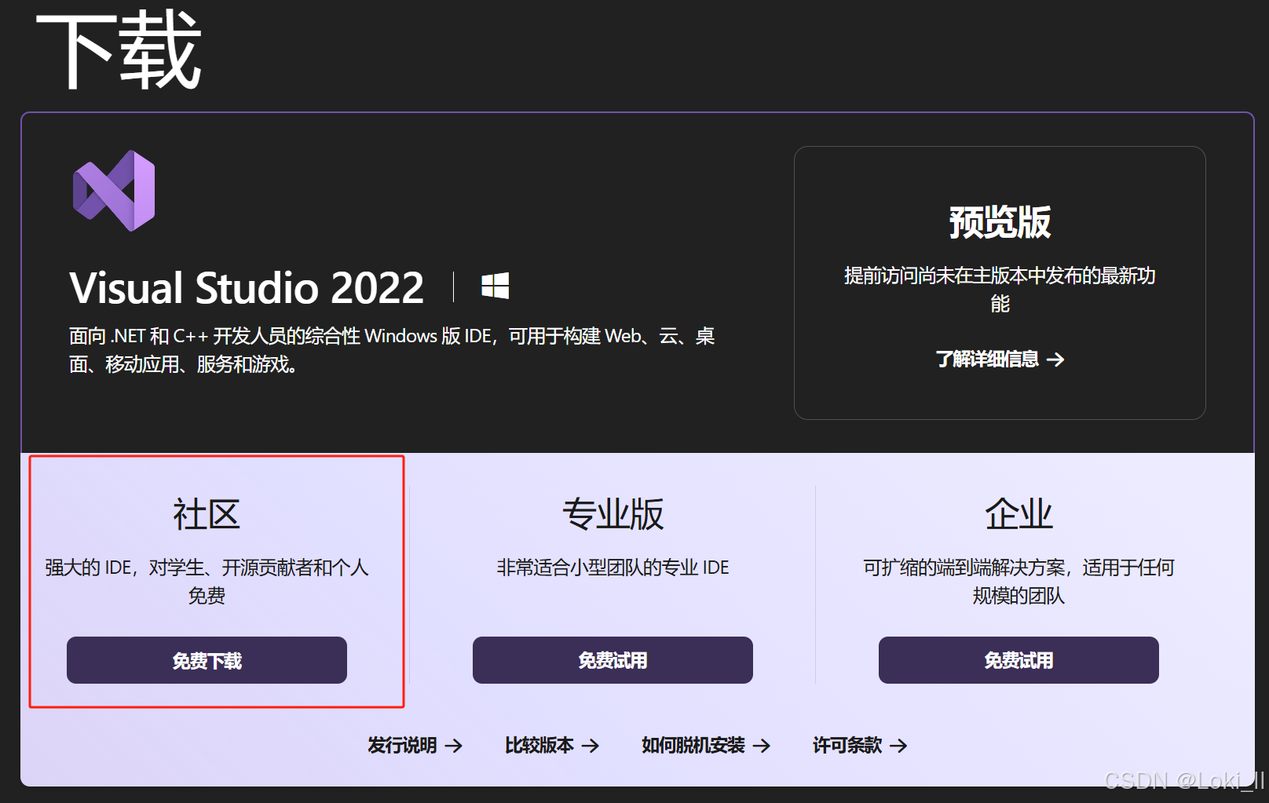Open the 了解详细信息 link in 预览版 card
Image resolution: width=1269 pixels, height=803 pixels.
1000,359
